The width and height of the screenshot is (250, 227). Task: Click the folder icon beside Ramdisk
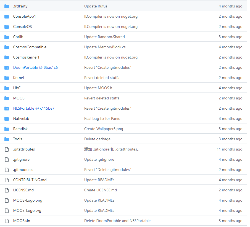pyautogui.click(x=7, y=129)
